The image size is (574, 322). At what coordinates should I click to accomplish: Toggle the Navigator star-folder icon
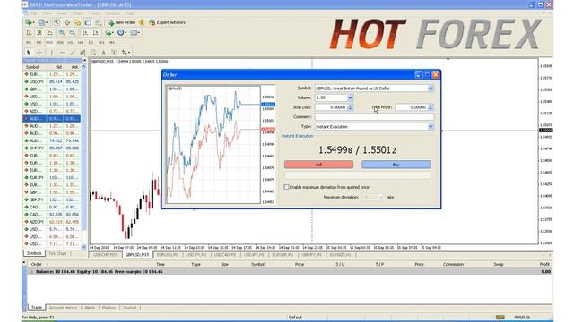[78, 22]
